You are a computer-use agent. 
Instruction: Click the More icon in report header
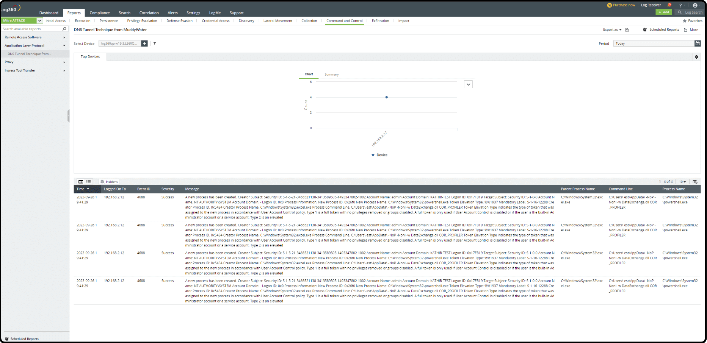coord(686,30)
